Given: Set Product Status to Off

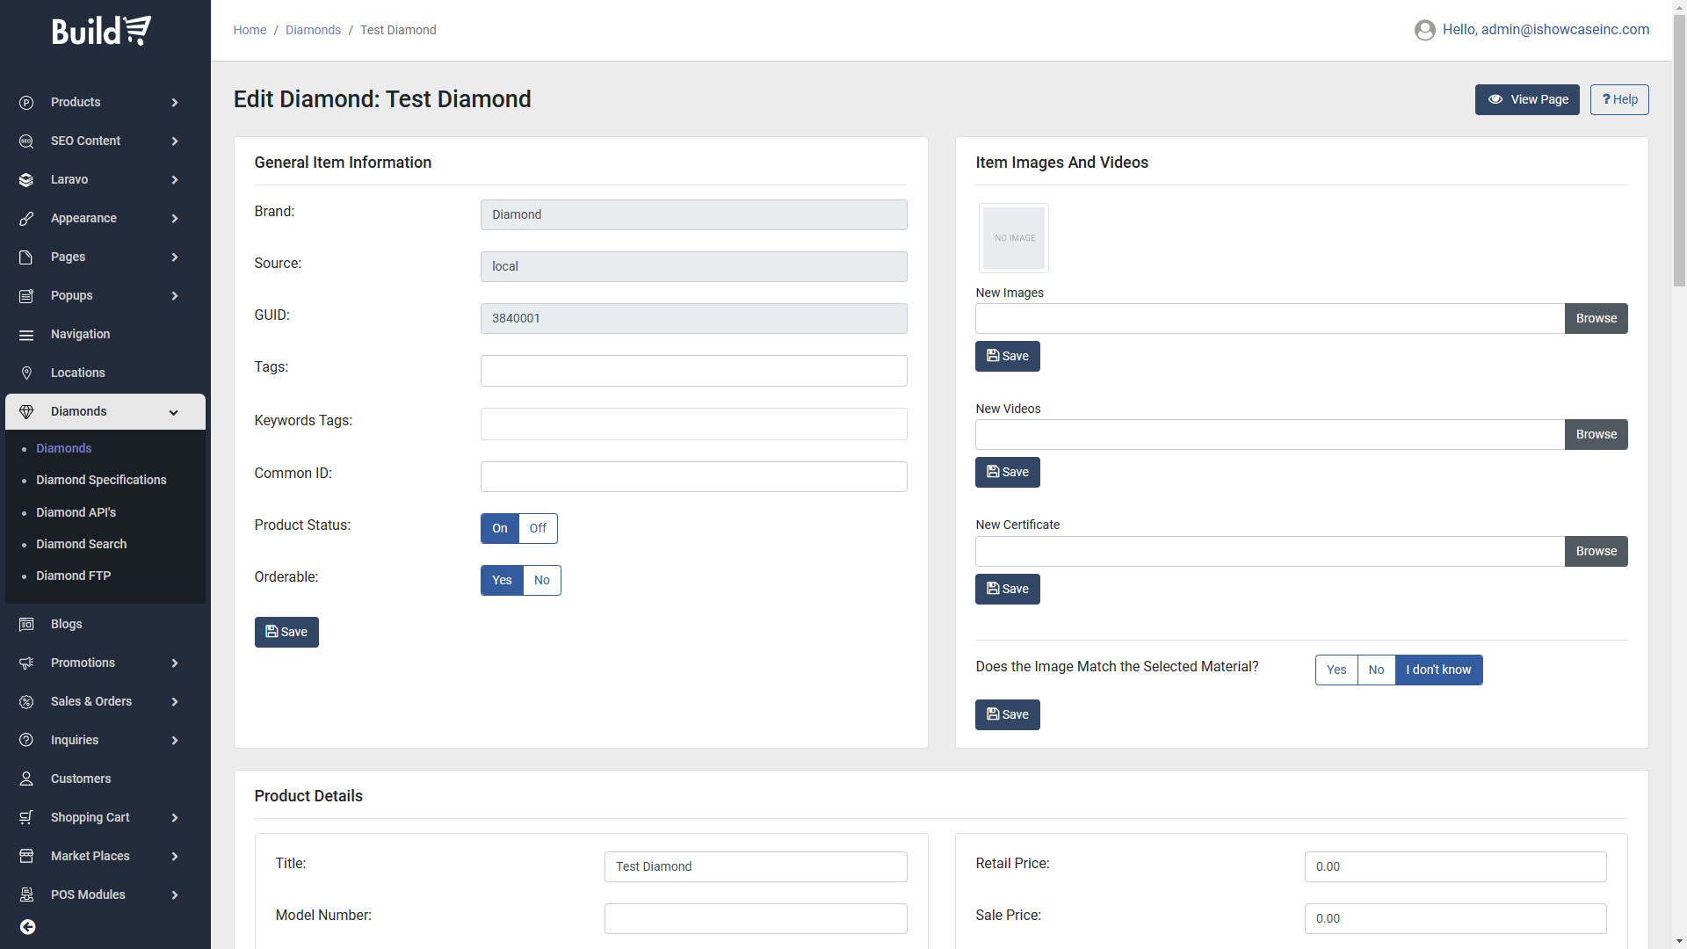Looking at the screenshot, I should tap(538, 528).
